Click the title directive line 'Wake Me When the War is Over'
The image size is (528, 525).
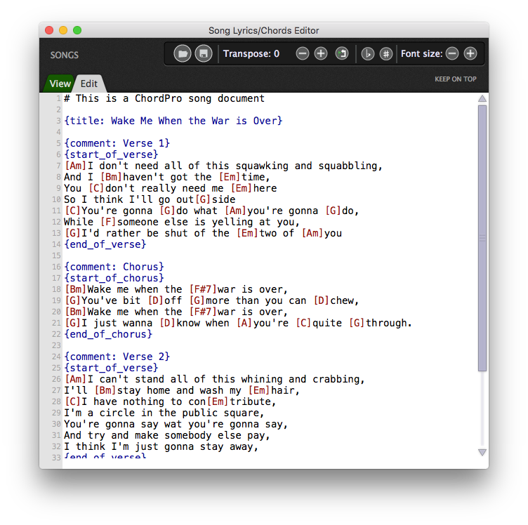click(x=173, y=121)
